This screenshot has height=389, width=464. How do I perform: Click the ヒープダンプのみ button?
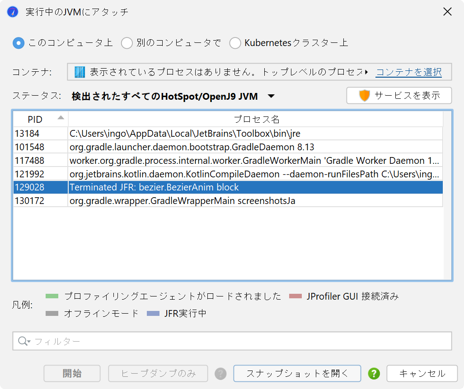coord(158,373)
